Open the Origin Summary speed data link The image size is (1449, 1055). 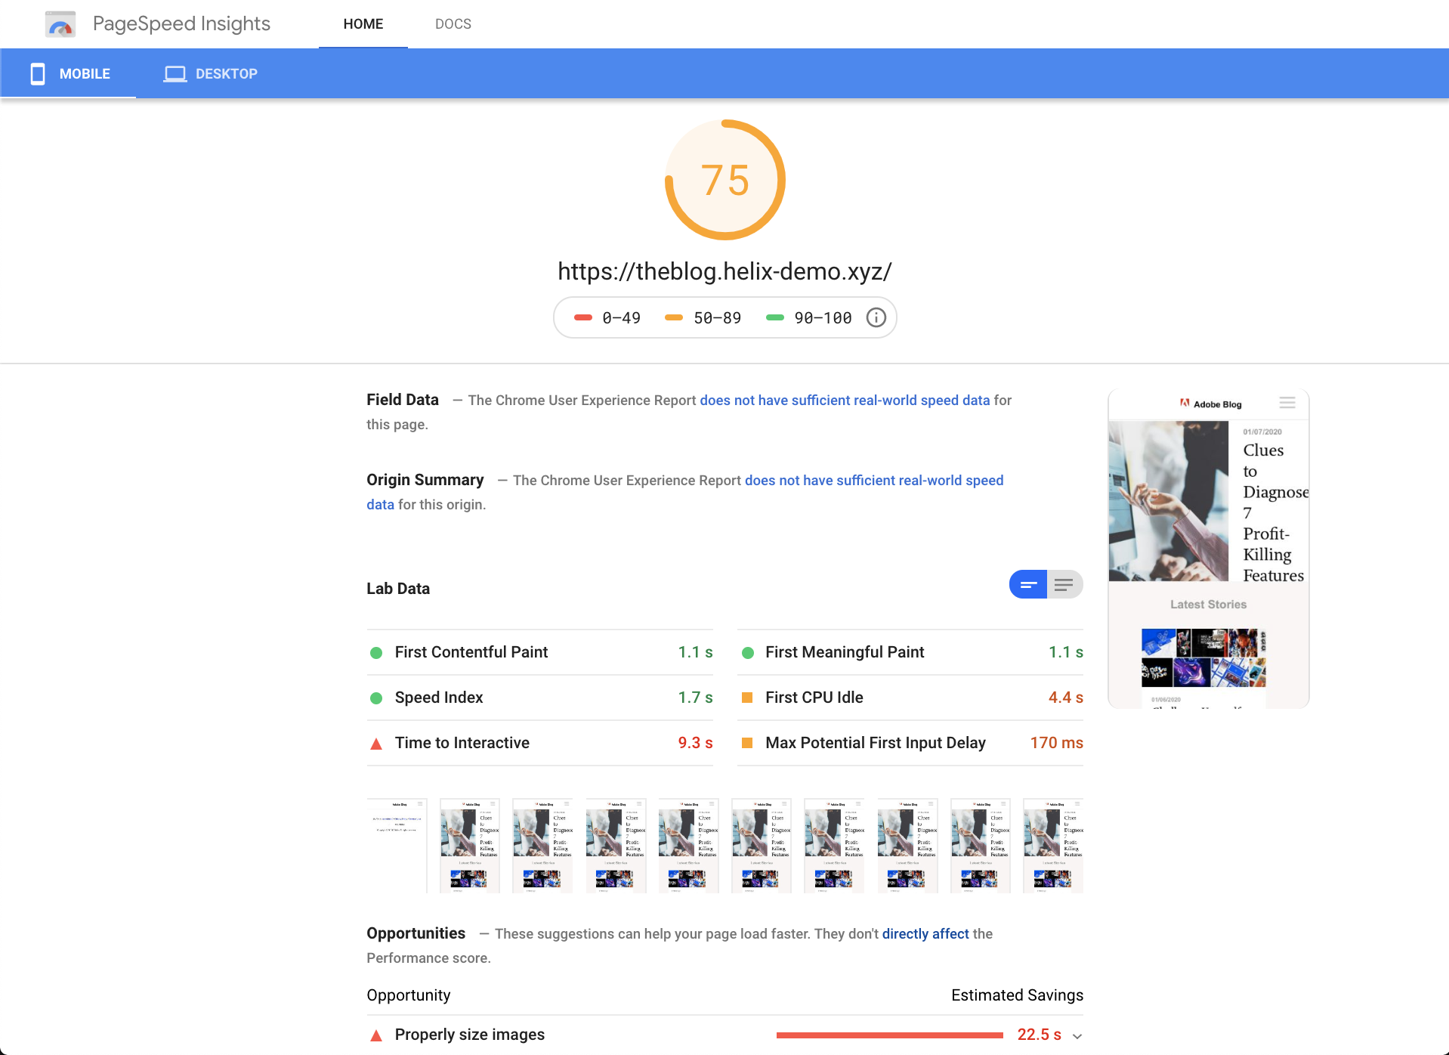coord(874,480)
